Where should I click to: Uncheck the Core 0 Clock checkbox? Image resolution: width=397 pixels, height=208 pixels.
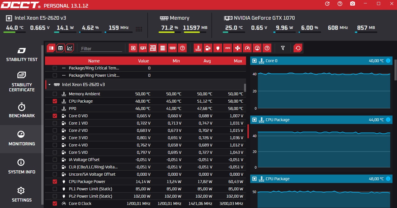point(55,204)
